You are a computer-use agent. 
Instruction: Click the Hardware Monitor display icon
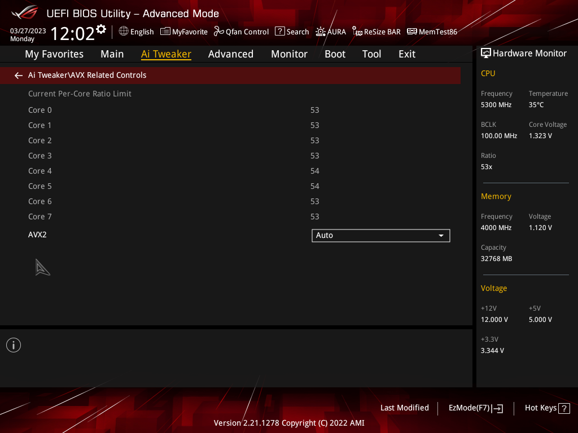pos(486,54)
